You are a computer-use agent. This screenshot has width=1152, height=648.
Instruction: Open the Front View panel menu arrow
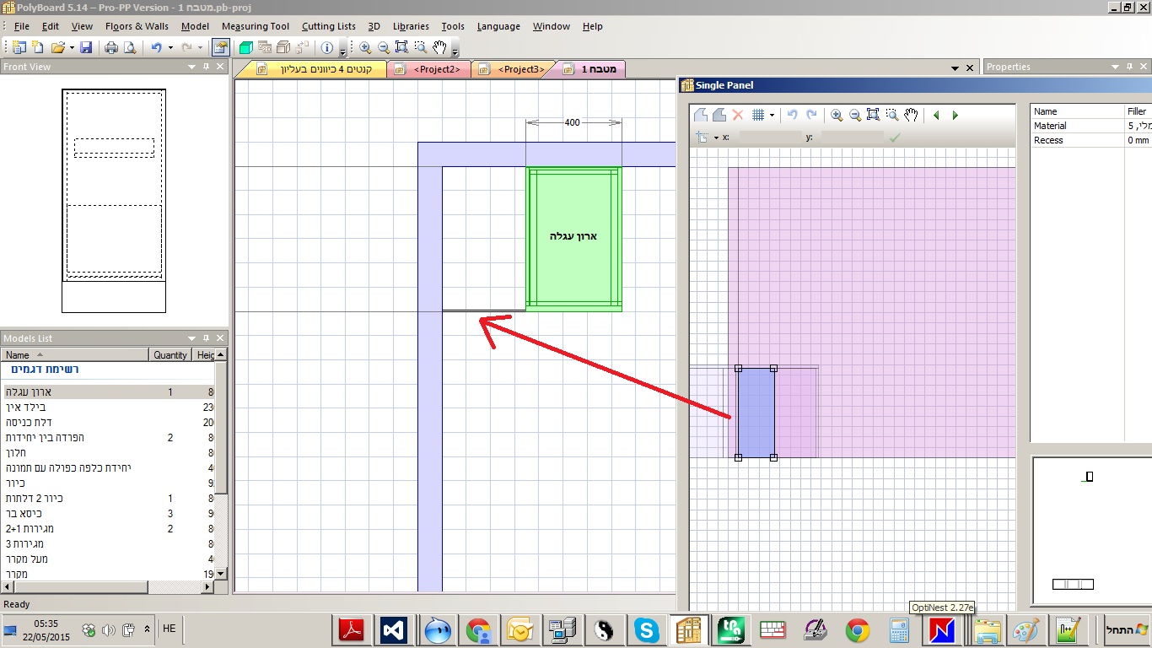click(x=190, y=67)
